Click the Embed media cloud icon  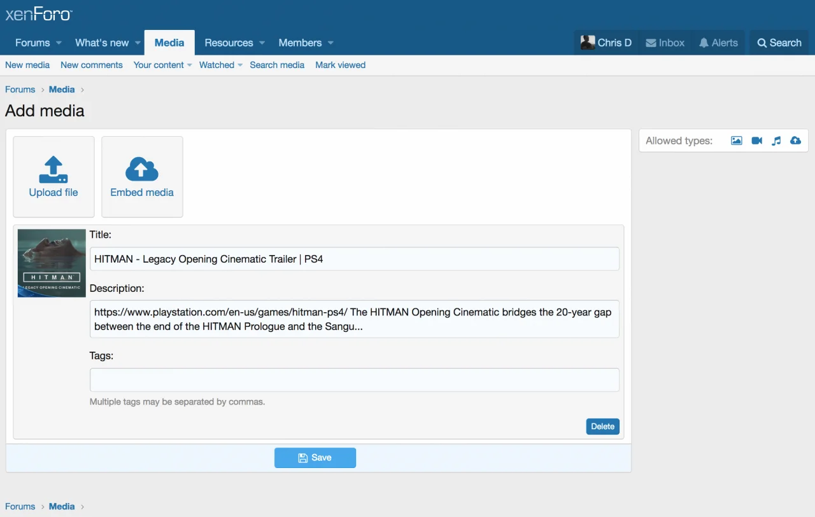(x=142, y=169)
